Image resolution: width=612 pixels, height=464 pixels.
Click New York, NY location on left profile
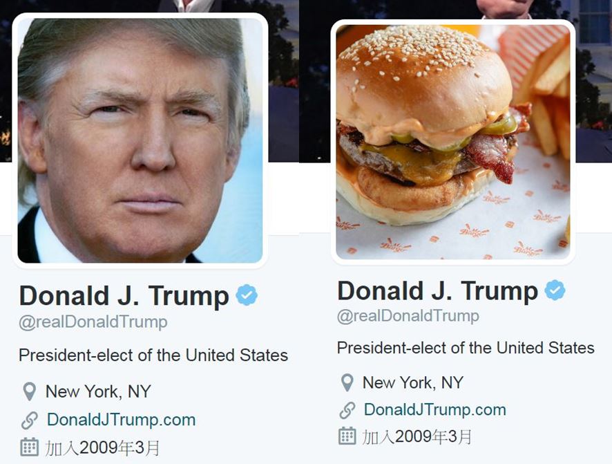[x=98, y=392]
